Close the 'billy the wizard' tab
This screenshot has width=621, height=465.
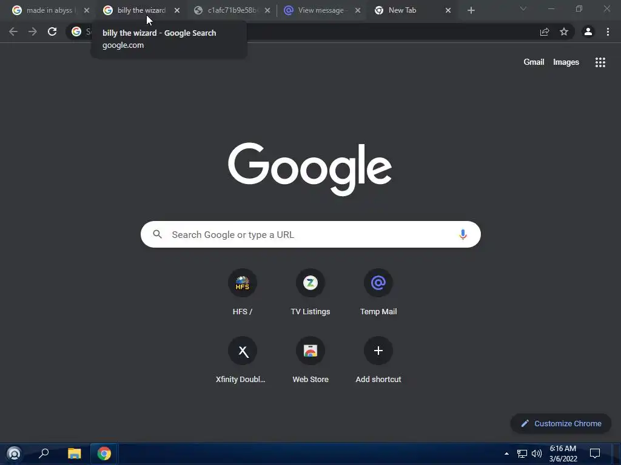pos(177,11)
